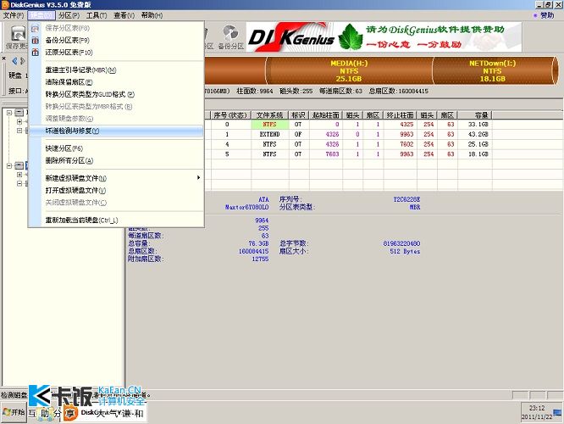Image resolution: width=564 pixels, height=424 pixels.
Task: Open the 文件(F) menu
Action: pos(14,15)
